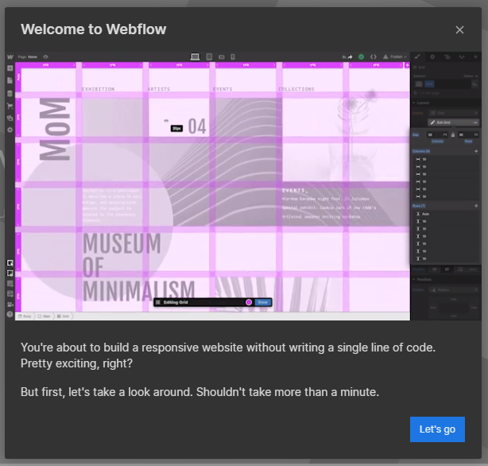
Task: Click the 'But first, let's take a look around' sentence
Action: coord(107,392)
